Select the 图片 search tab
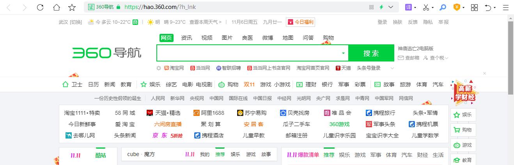Screen dimensions: 514x165 pyautogui.click(x=227, y=38)
